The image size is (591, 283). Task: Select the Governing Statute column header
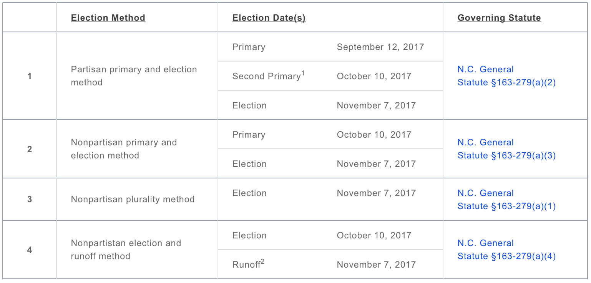point(499,18)
